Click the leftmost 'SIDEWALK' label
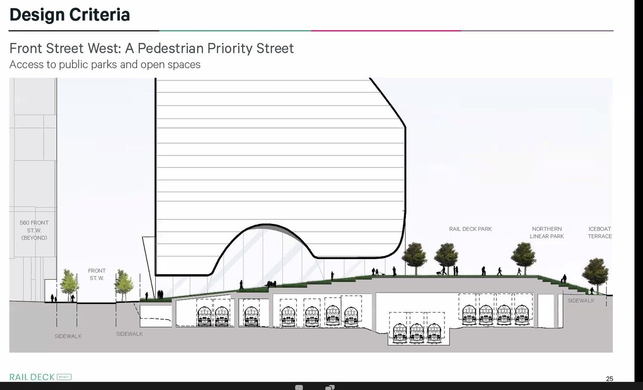 tap(68, 336)
